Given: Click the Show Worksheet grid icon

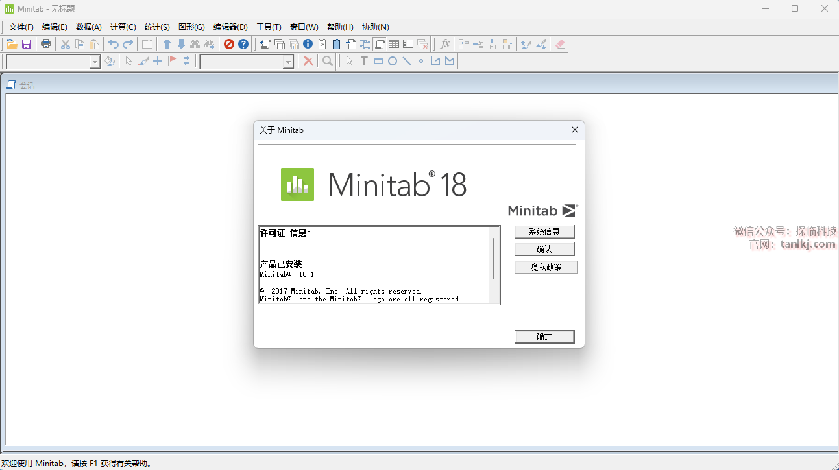Looking at the screenshot, I should pyautogui.click(x=394, y=44).
